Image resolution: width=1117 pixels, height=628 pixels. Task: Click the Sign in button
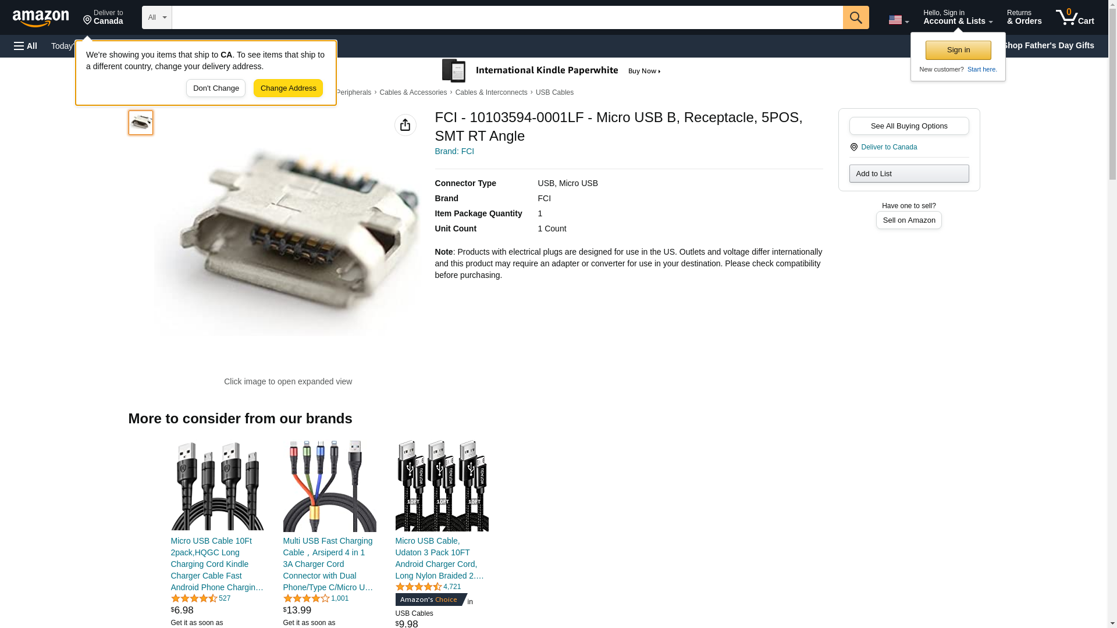point(958,50)
